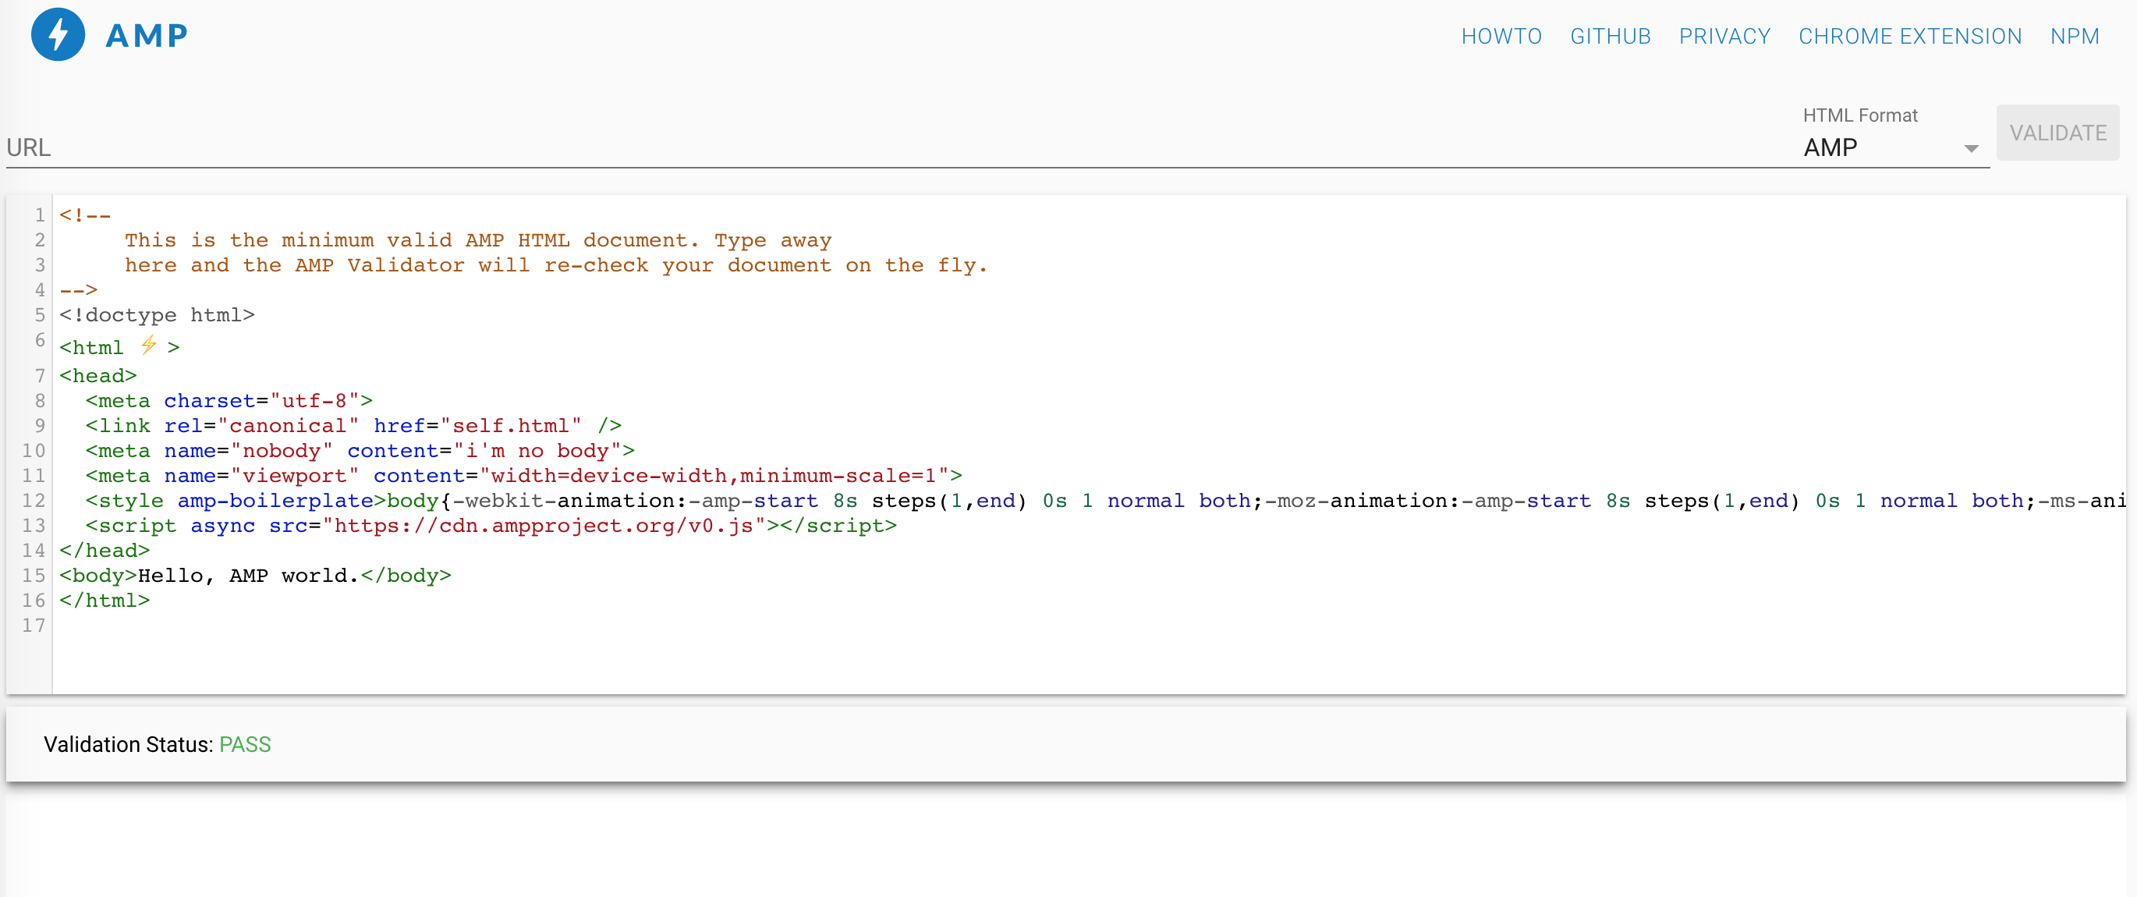Click the canonical link href value
The image size is (2137, 897).
[510, 426]
